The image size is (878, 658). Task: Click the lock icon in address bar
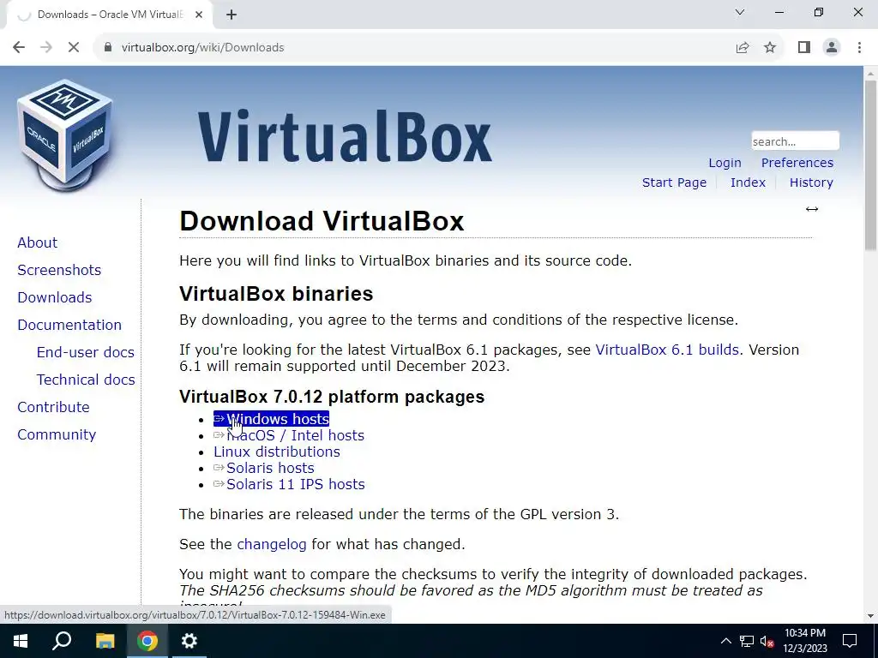tap(108, 48)
